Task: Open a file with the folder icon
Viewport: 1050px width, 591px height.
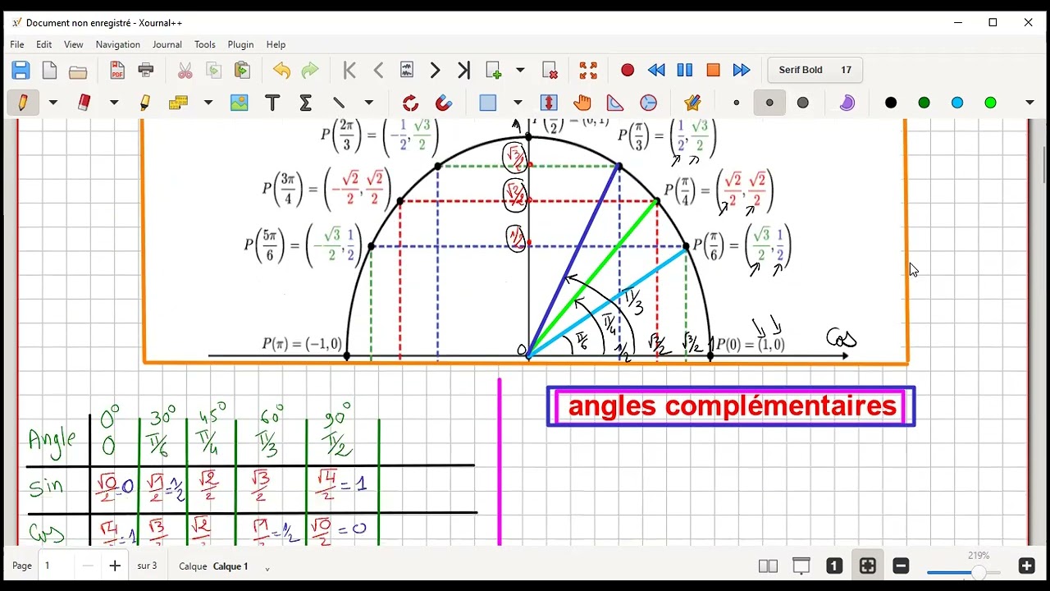Action: point(78,71)
